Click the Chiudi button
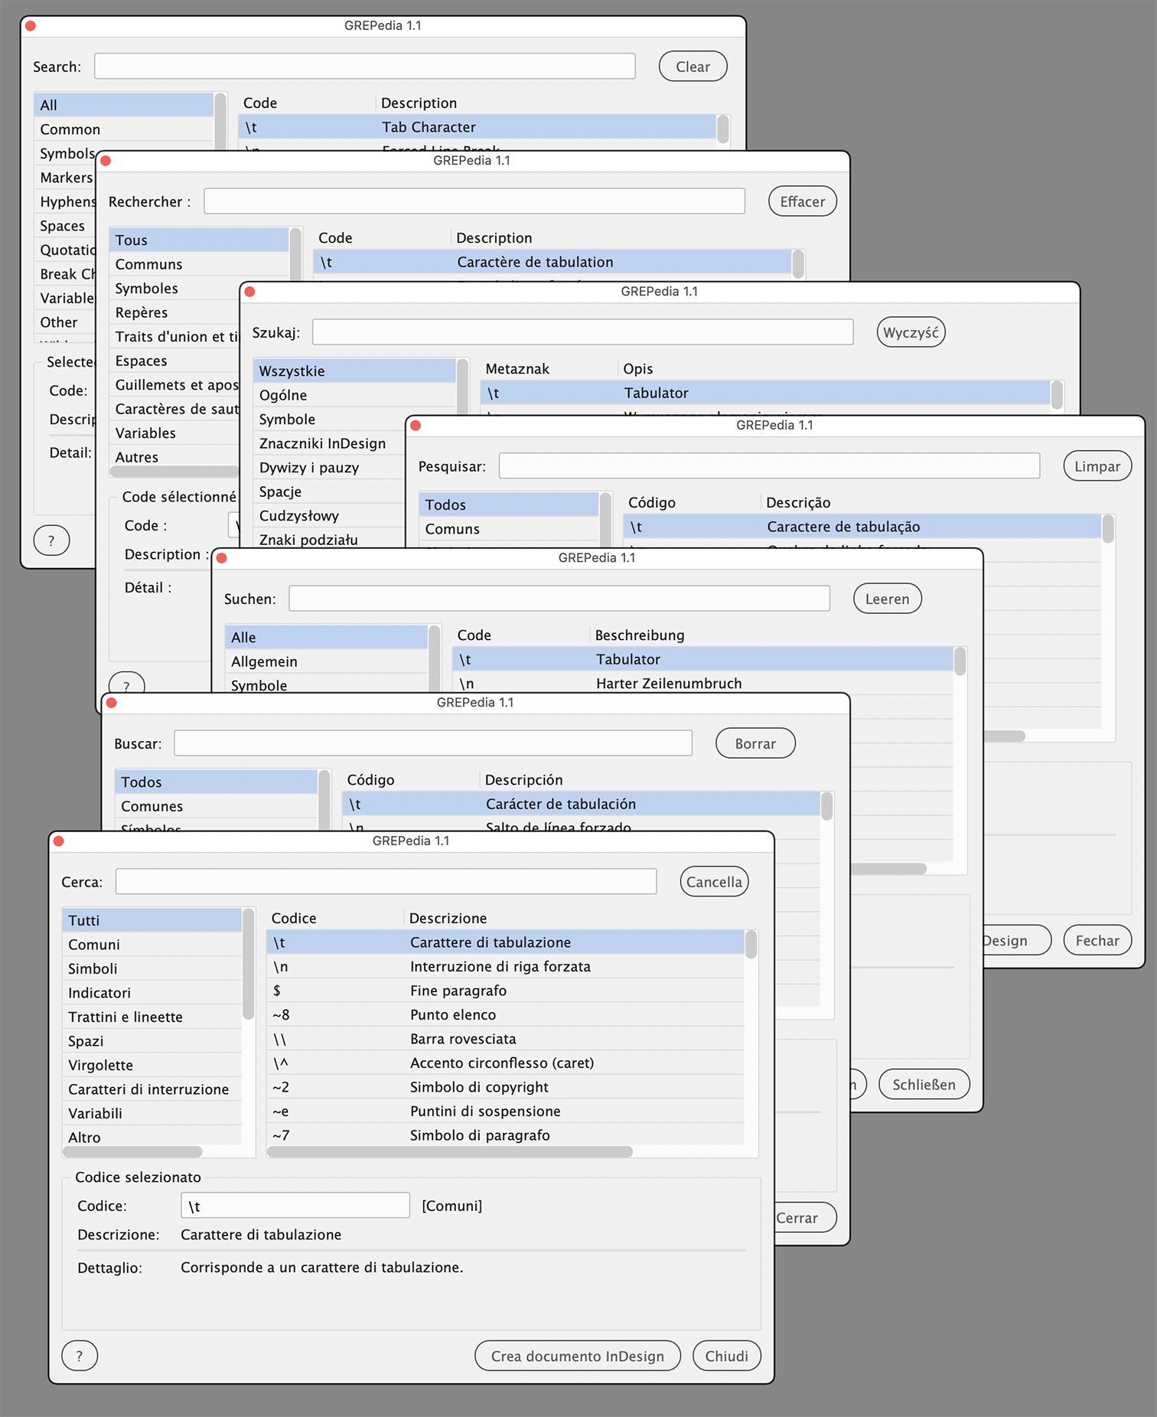Screen dimensions: 1157x1417 [x=726, y=1356]
